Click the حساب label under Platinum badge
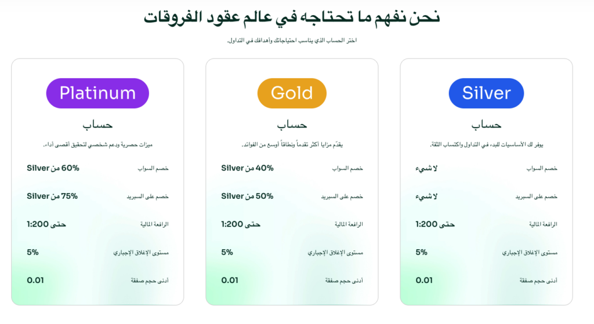This screenshot has width=594, height=324. tap(97, 125)
